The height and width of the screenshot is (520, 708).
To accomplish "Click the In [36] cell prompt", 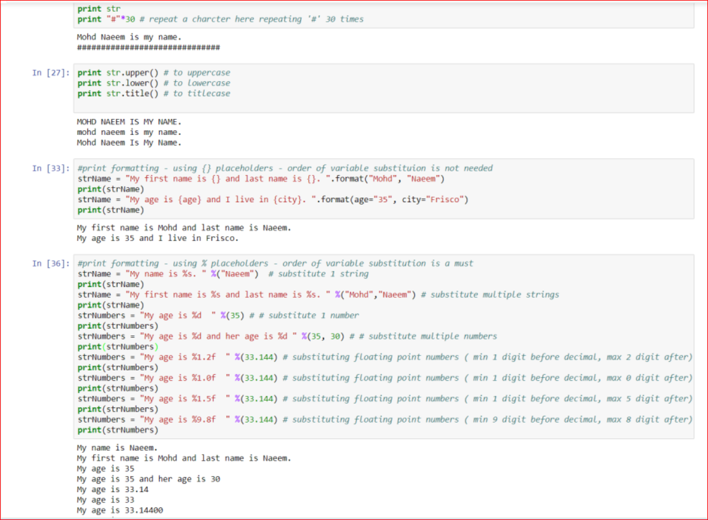I will point(51,263).
